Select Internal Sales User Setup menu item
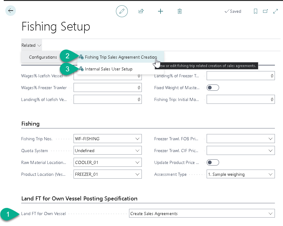Viewport: 283px width, 226px height. 108,69
